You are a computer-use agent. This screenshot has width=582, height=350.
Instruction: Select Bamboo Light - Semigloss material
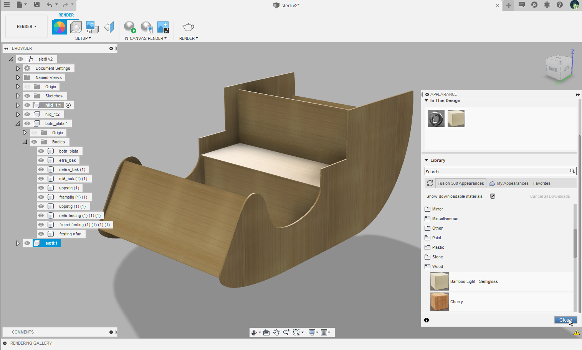(501, 281)
